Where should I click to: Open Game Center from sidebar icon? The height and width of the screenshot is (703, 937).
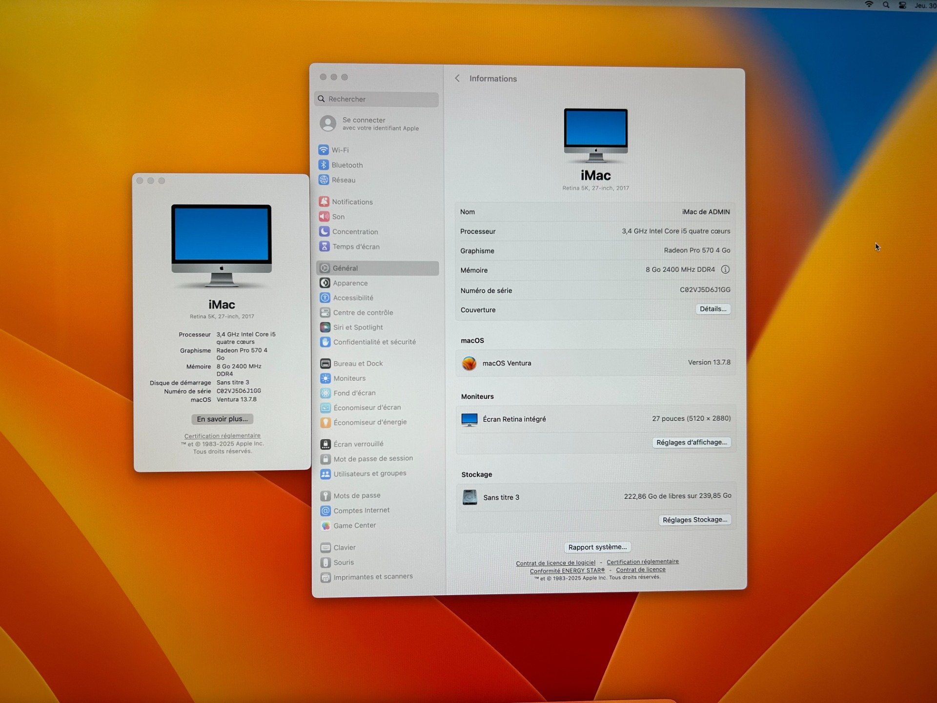click(326, 526)
